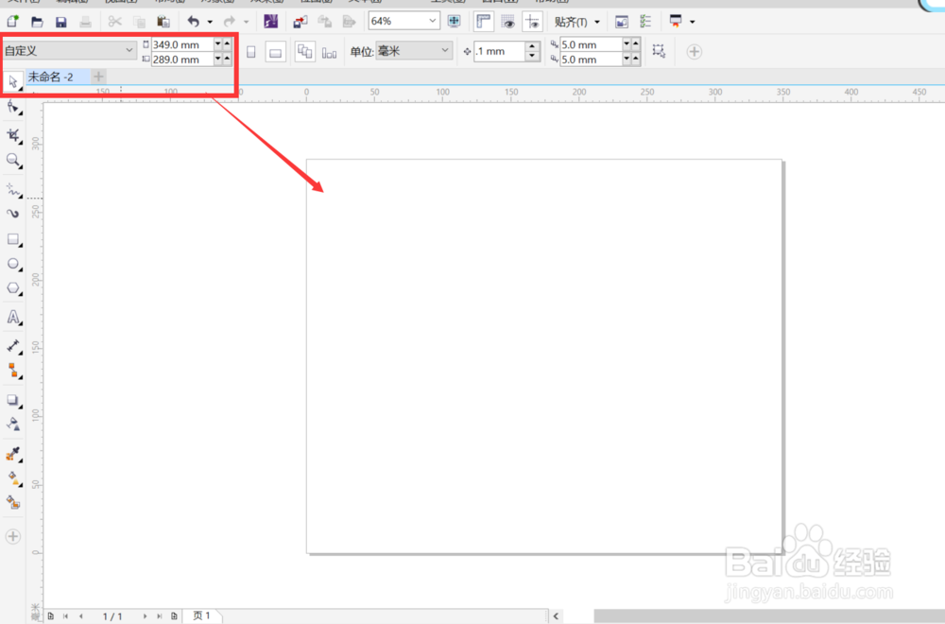The image size is (945, 624).
Task: Select the Rectangle tool
Action: tap(12, 239)
